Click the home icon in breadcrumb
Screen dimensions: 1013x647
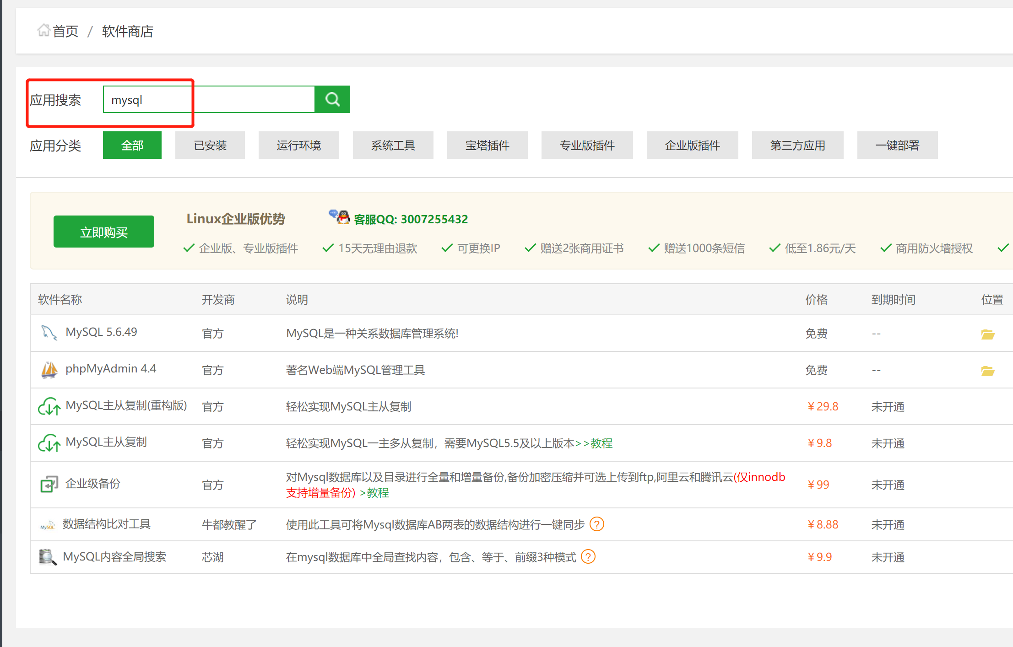point(43,31)
